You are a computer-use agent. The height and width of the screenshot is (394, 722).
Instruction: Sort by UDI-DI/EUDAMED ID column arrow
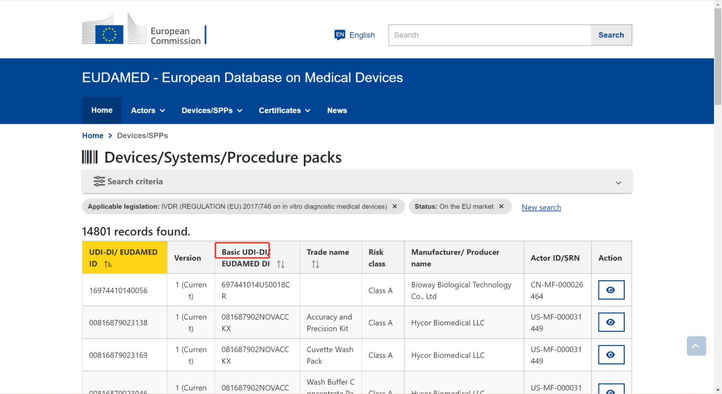click(108, 264)
